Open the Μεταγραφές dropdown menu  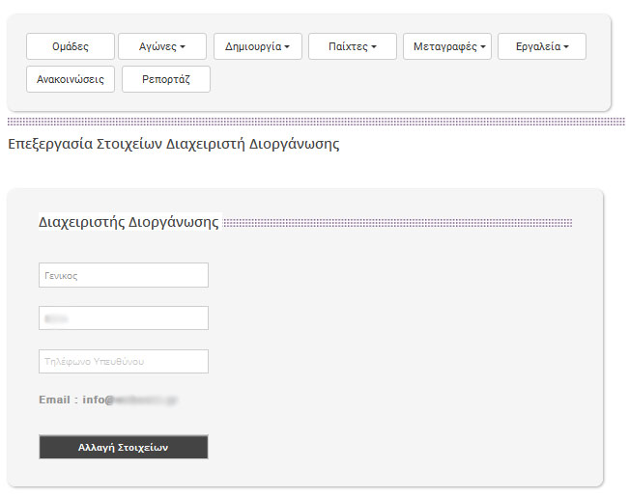[446, 46]
